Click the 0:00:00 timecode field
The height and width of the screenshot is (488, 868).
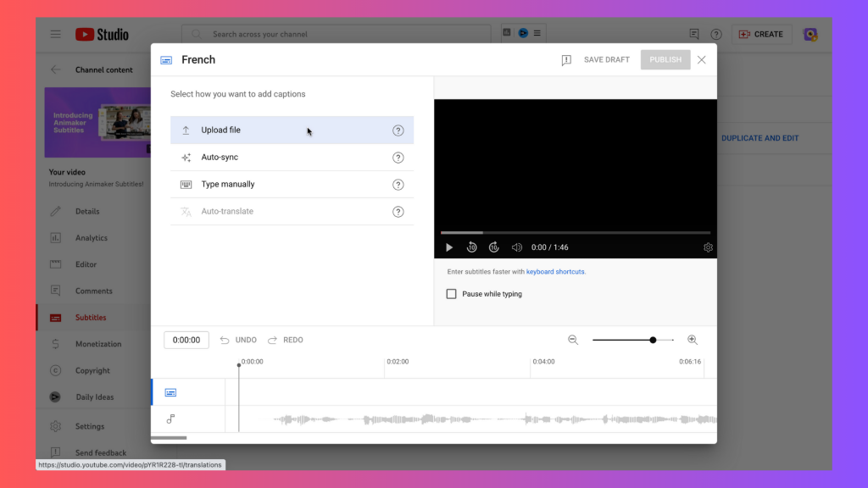tap(186, 340)
